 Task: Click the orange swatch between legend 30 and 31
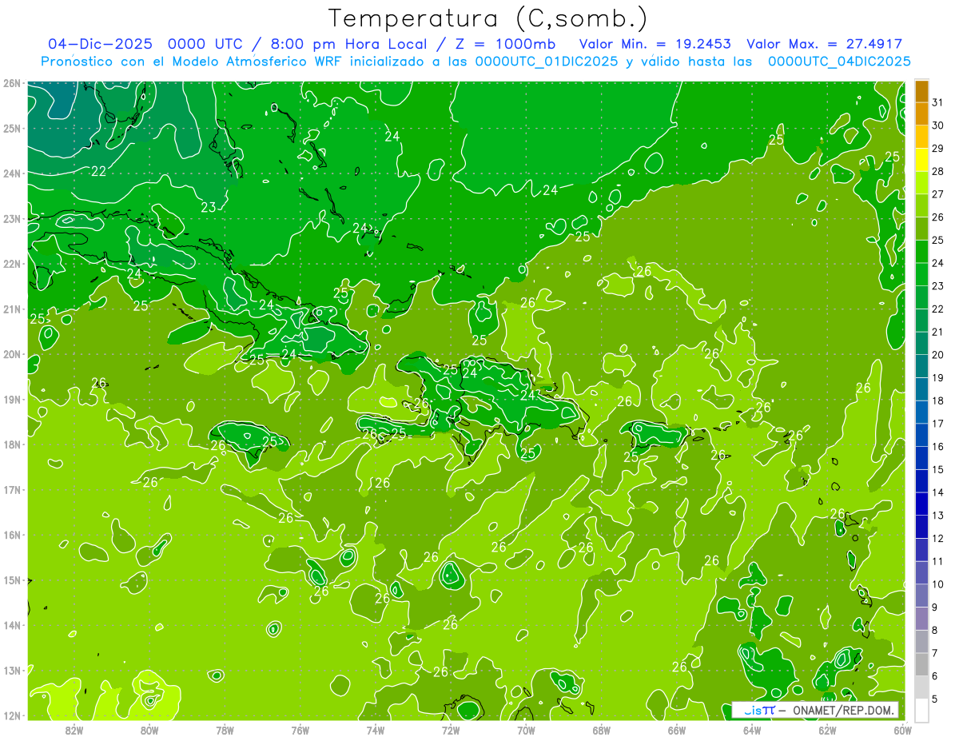click(921, 114)
